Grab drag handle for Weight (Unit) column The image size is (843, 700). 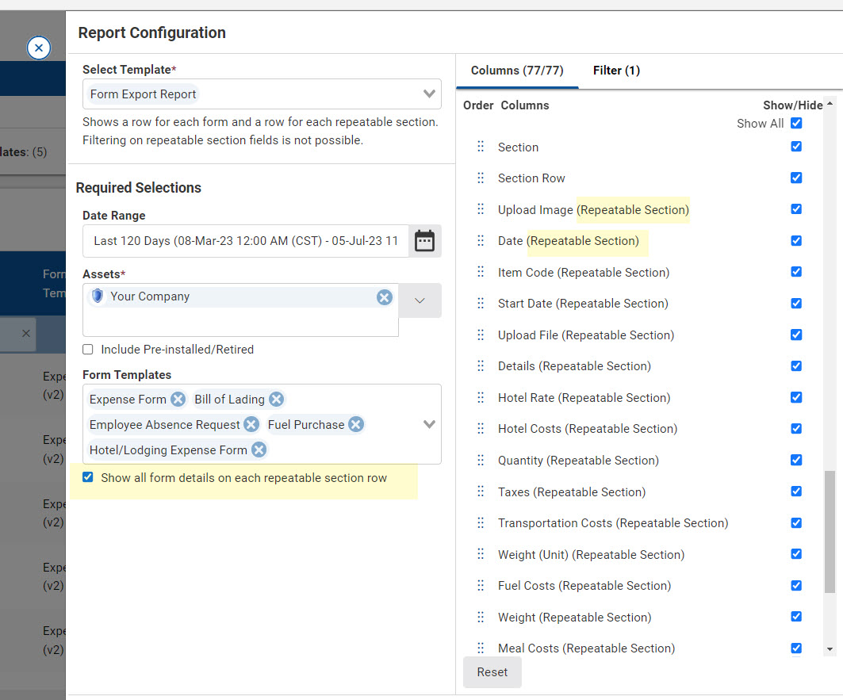481,554
